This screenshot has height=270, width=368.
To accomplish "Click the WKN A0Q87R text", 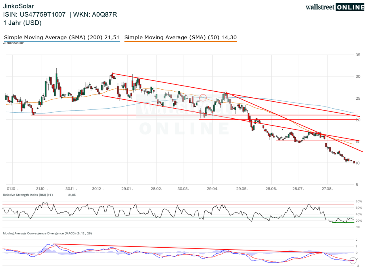I will (96, 15).
